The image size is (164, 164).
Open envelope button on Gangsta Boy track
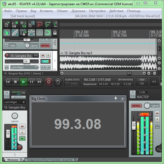tap(7, 68)
